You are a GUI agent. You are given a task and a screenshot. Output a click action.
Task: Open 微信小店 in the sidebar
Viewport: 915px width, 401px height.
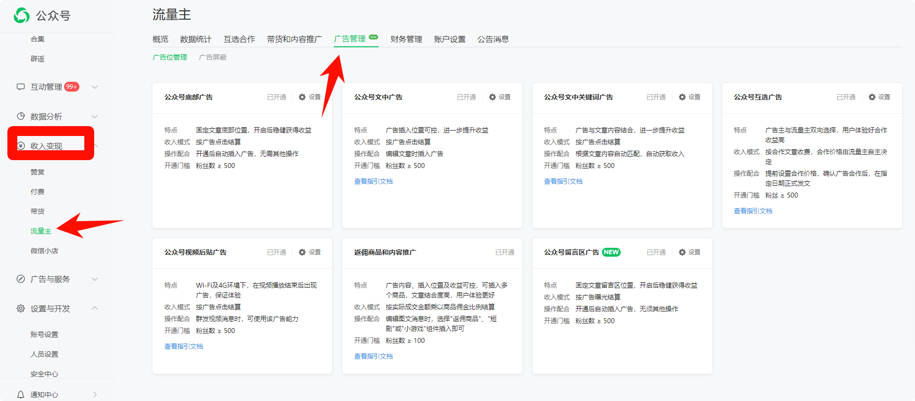[44, 251]
